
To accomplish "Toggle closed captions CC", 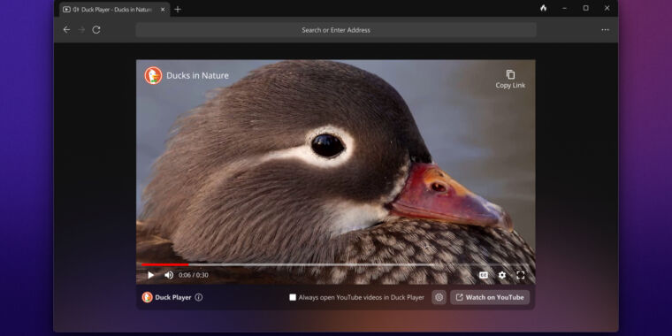I will click(x=484, y=275).
